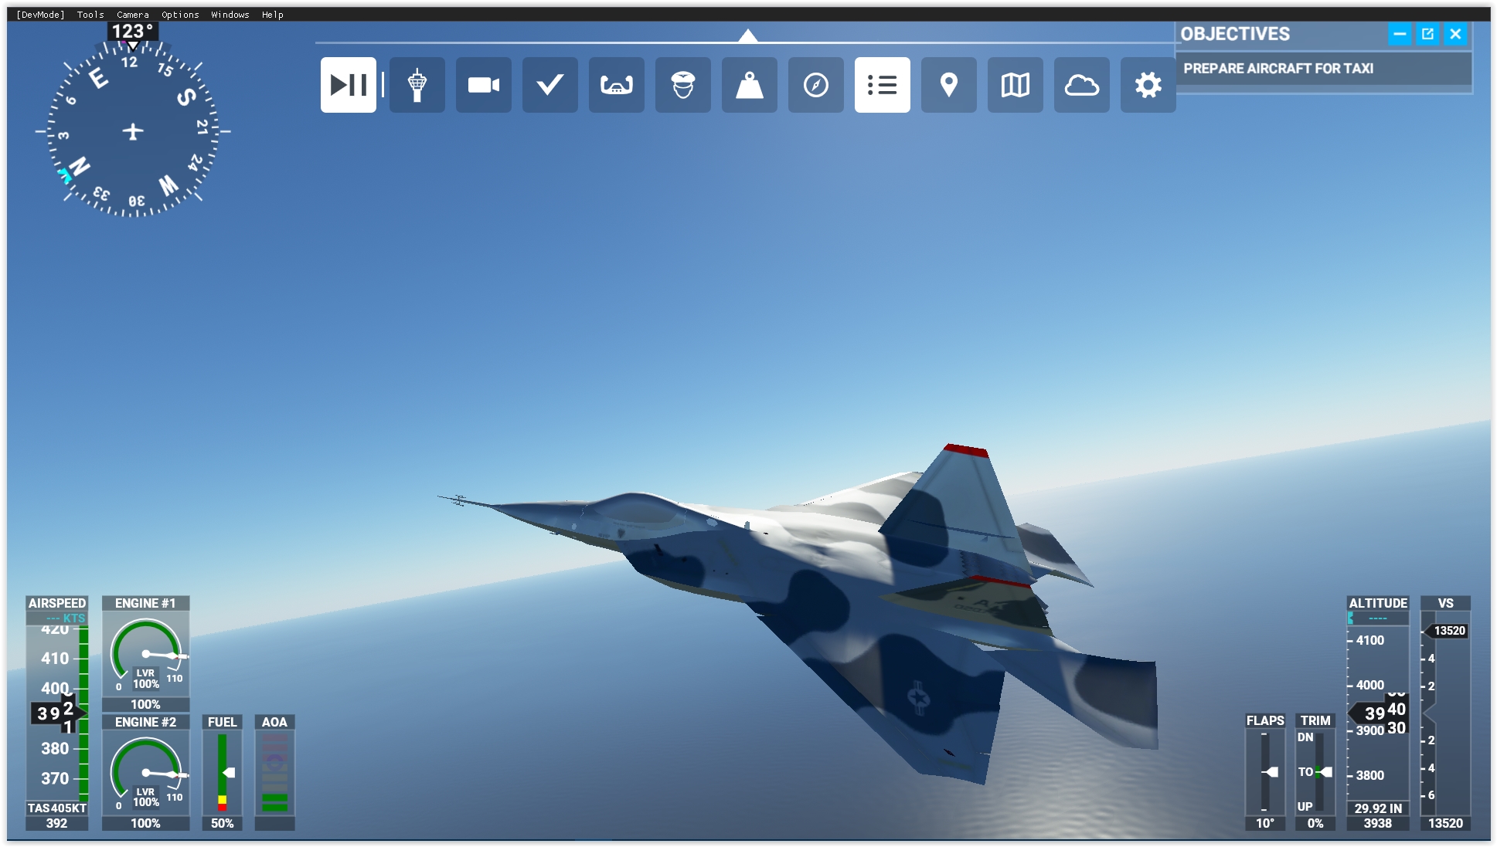Open the Camera menu in menu bar
Image resolution: width=1497 pixels, height=847 pixels.
[132, 15]
